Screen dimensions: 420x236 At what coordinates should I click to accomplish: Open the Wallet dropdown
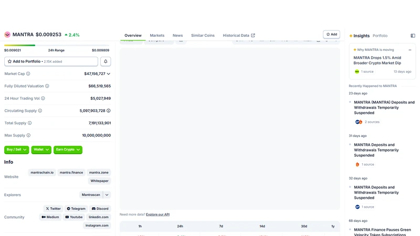(x=41, y=149)
